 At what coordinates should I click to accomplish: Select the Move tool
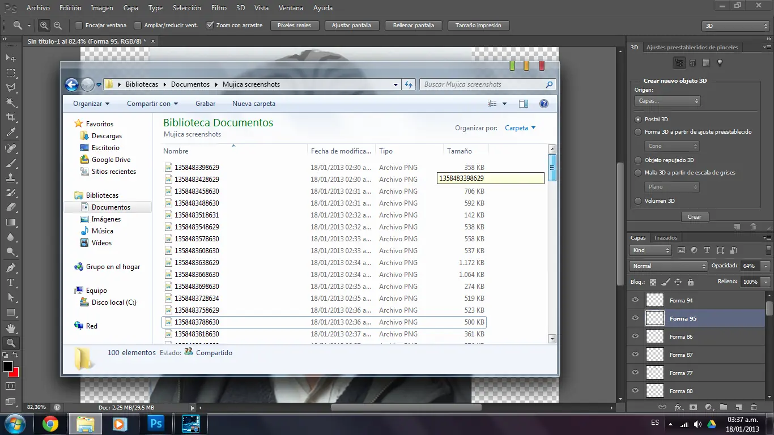[11, 58]
